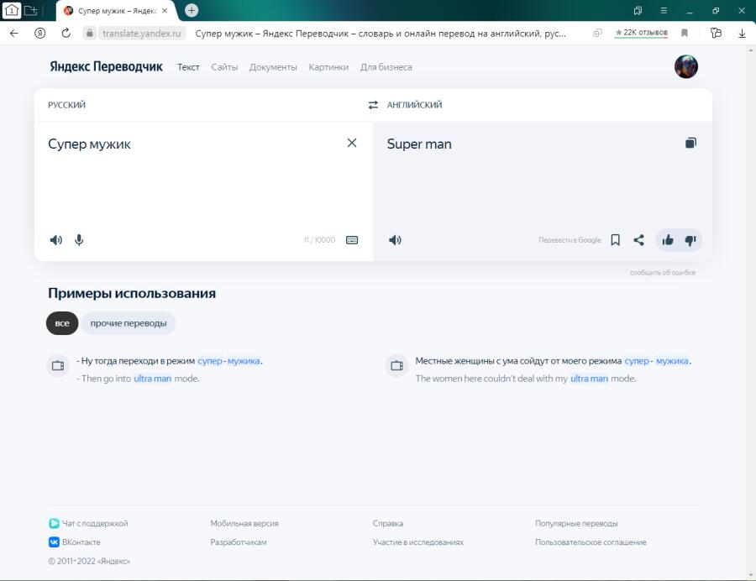The image size is (756, 581).
Task: Open the user profile avatar
Action: tap(686, 66)
